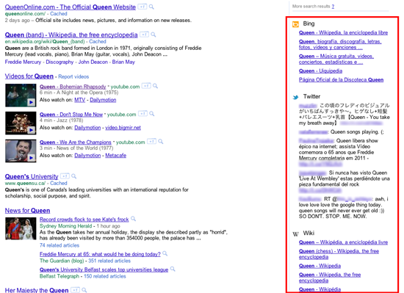Click +1 button beside We Are the Champions
The image size is (404, 293).
pos(151,141)
